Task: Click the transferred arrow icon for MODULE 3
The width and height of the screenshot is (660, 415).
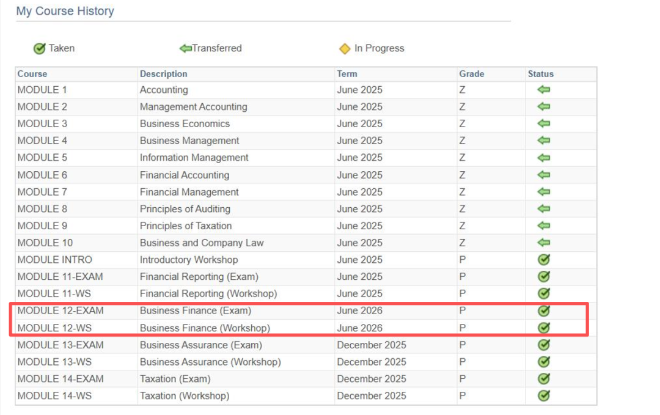Action: 544,123
